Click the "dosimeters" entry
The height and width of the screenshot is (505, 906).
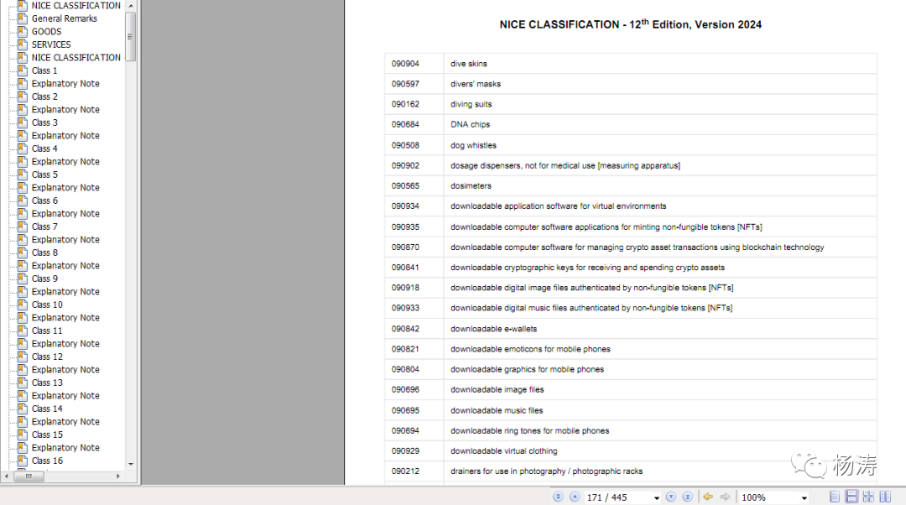471,186
